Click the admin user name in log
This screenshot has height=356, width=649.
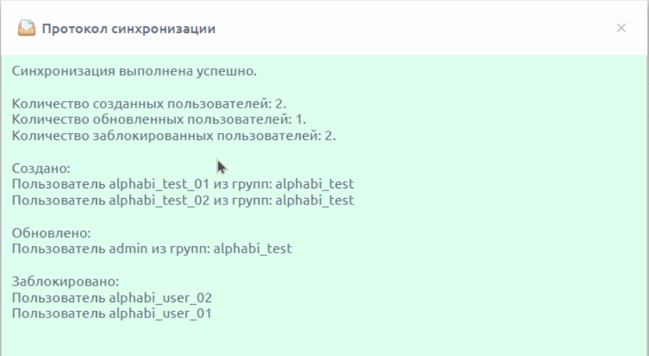pyautogui.click(x=128, y=249)
